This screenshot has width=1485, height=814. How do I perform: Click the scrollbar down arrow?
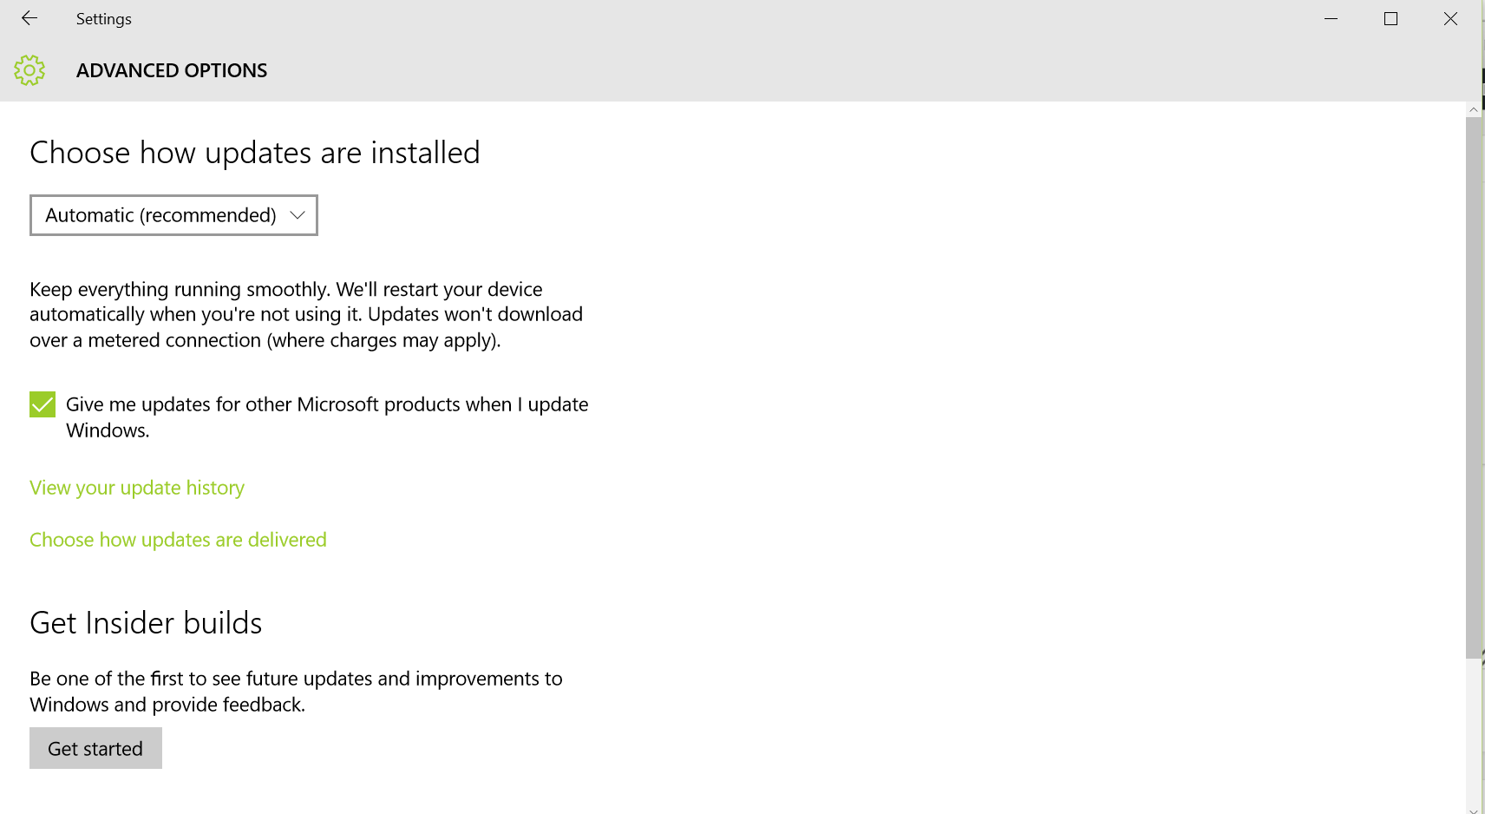click(x=1473, y=809)
